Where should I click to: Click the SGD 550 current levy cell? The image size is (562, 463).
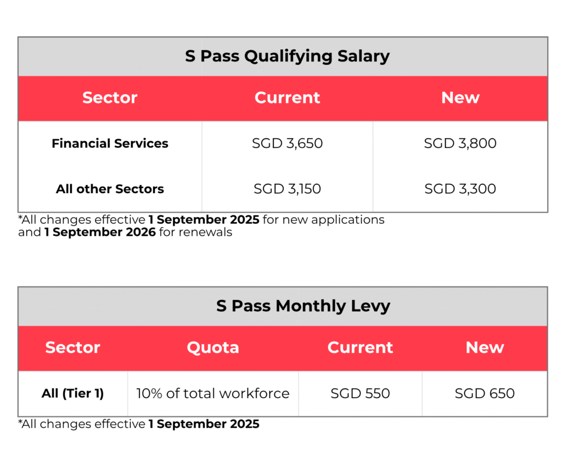[360, 393]
